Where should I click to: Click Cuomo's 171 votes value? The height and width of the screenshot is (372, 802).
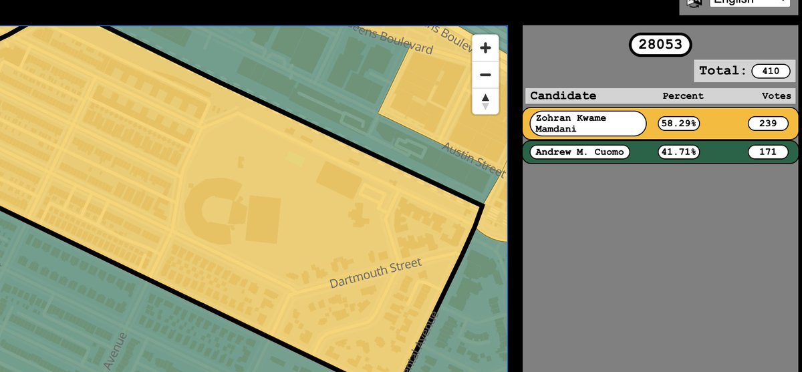point(768,152)
